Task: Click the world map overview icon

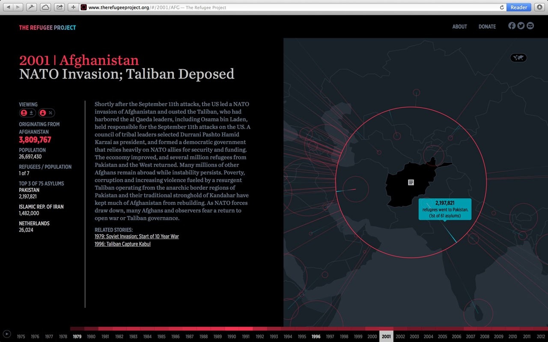Action: pos(518,58)
